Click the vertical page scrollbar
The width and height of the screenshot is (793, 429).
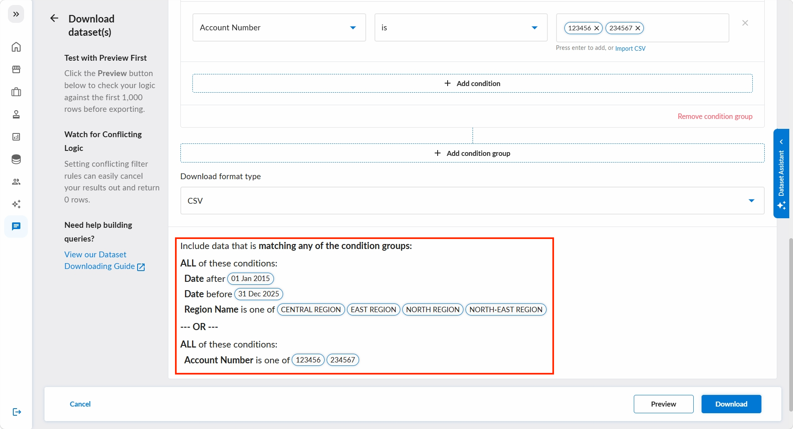coord(791,324)
